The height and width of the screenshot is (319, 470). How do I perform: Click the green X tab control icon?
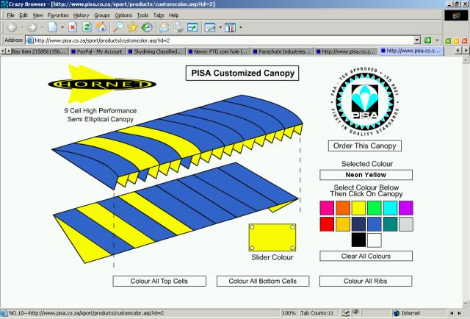[x=448, y=41]
